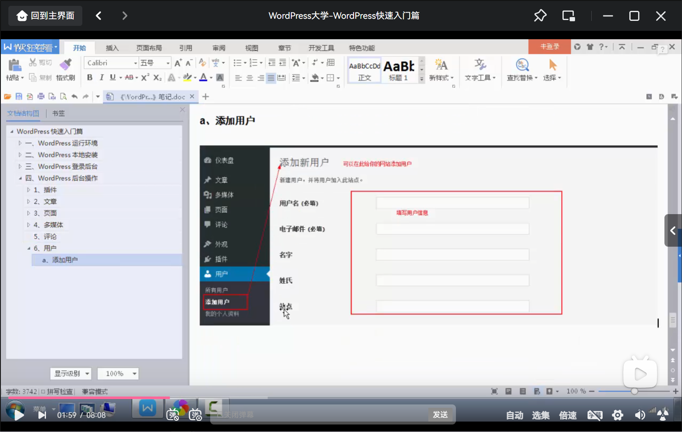The height and width of the screenshot is (432, 682).
Task: Click the save icon in quick toolbar
Action: (19, 96)
